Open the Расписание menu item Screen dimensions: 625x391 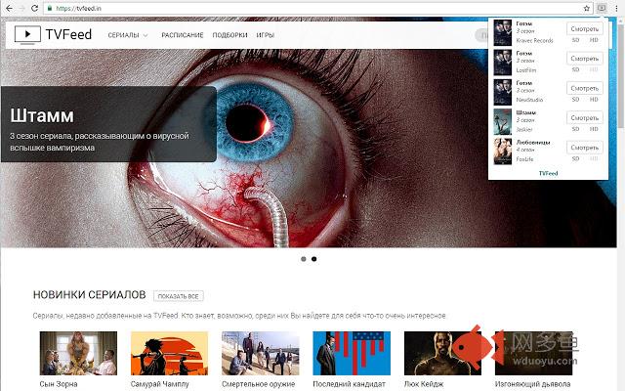[183, 35]
